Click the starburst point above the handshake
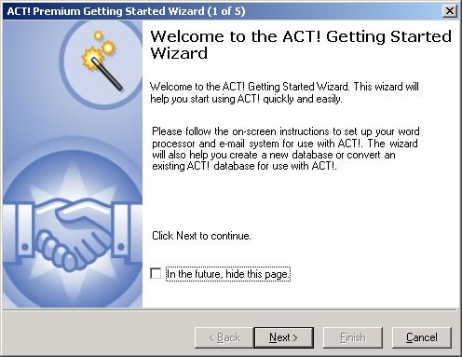Viewport: 462px width, 357px height. click(x=73, y=179)
